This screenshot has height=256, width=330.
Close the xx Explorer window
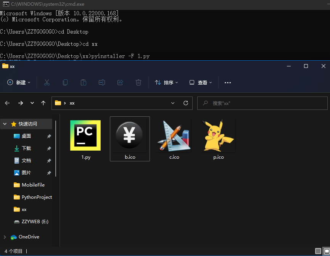pos(324,66)
